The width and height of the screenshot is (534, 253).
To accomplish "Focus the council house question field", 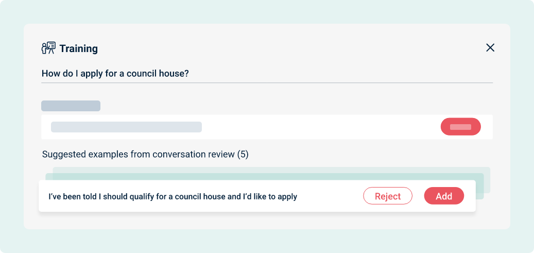I will (x=267, y=74).
